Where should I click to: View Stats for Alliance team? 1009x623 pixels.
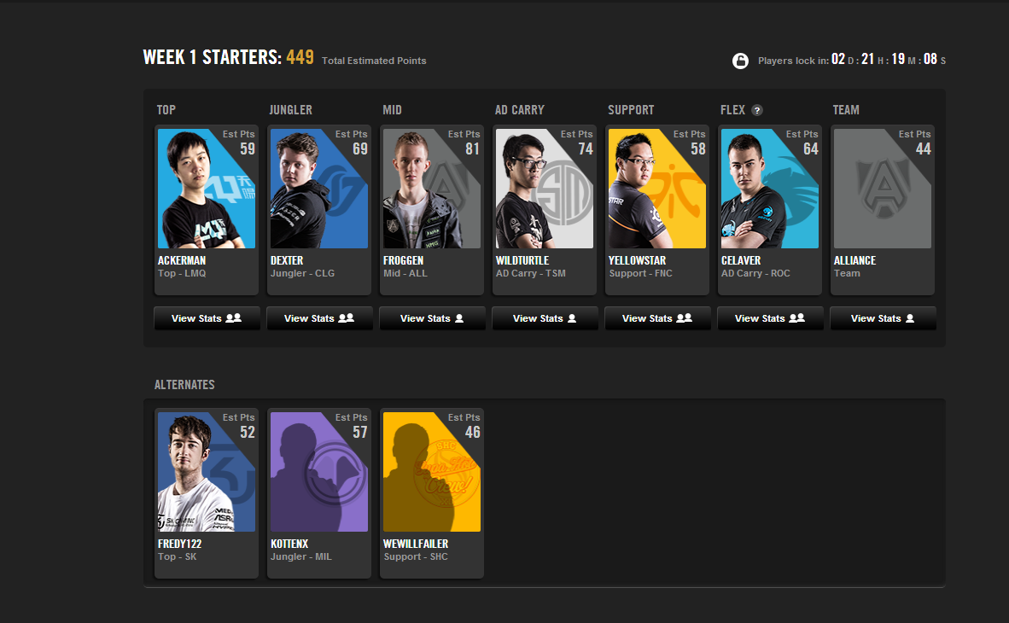pyautogui.click(x=882, y=318)
